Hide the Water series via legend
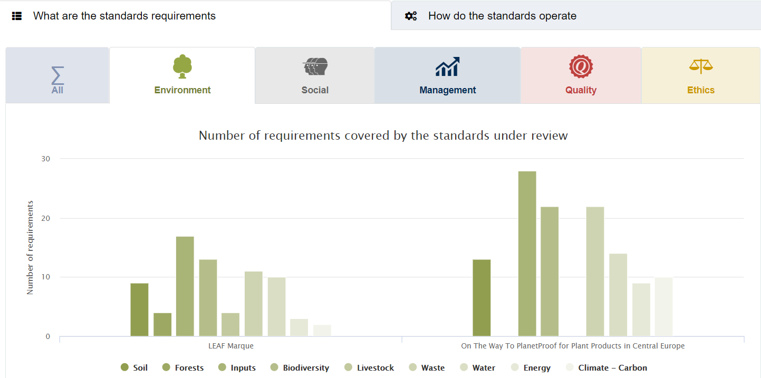Screen dimensions: 761x378 pos(477,368)
